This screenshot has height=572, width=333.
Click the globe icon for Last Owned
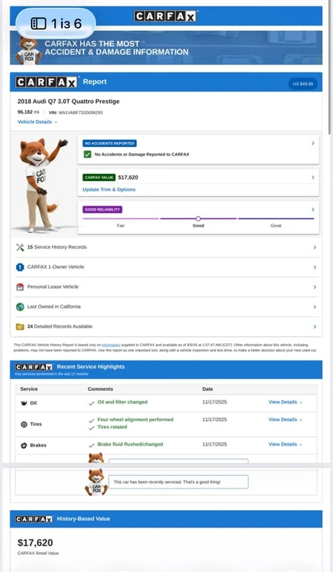tap(20, 307)
